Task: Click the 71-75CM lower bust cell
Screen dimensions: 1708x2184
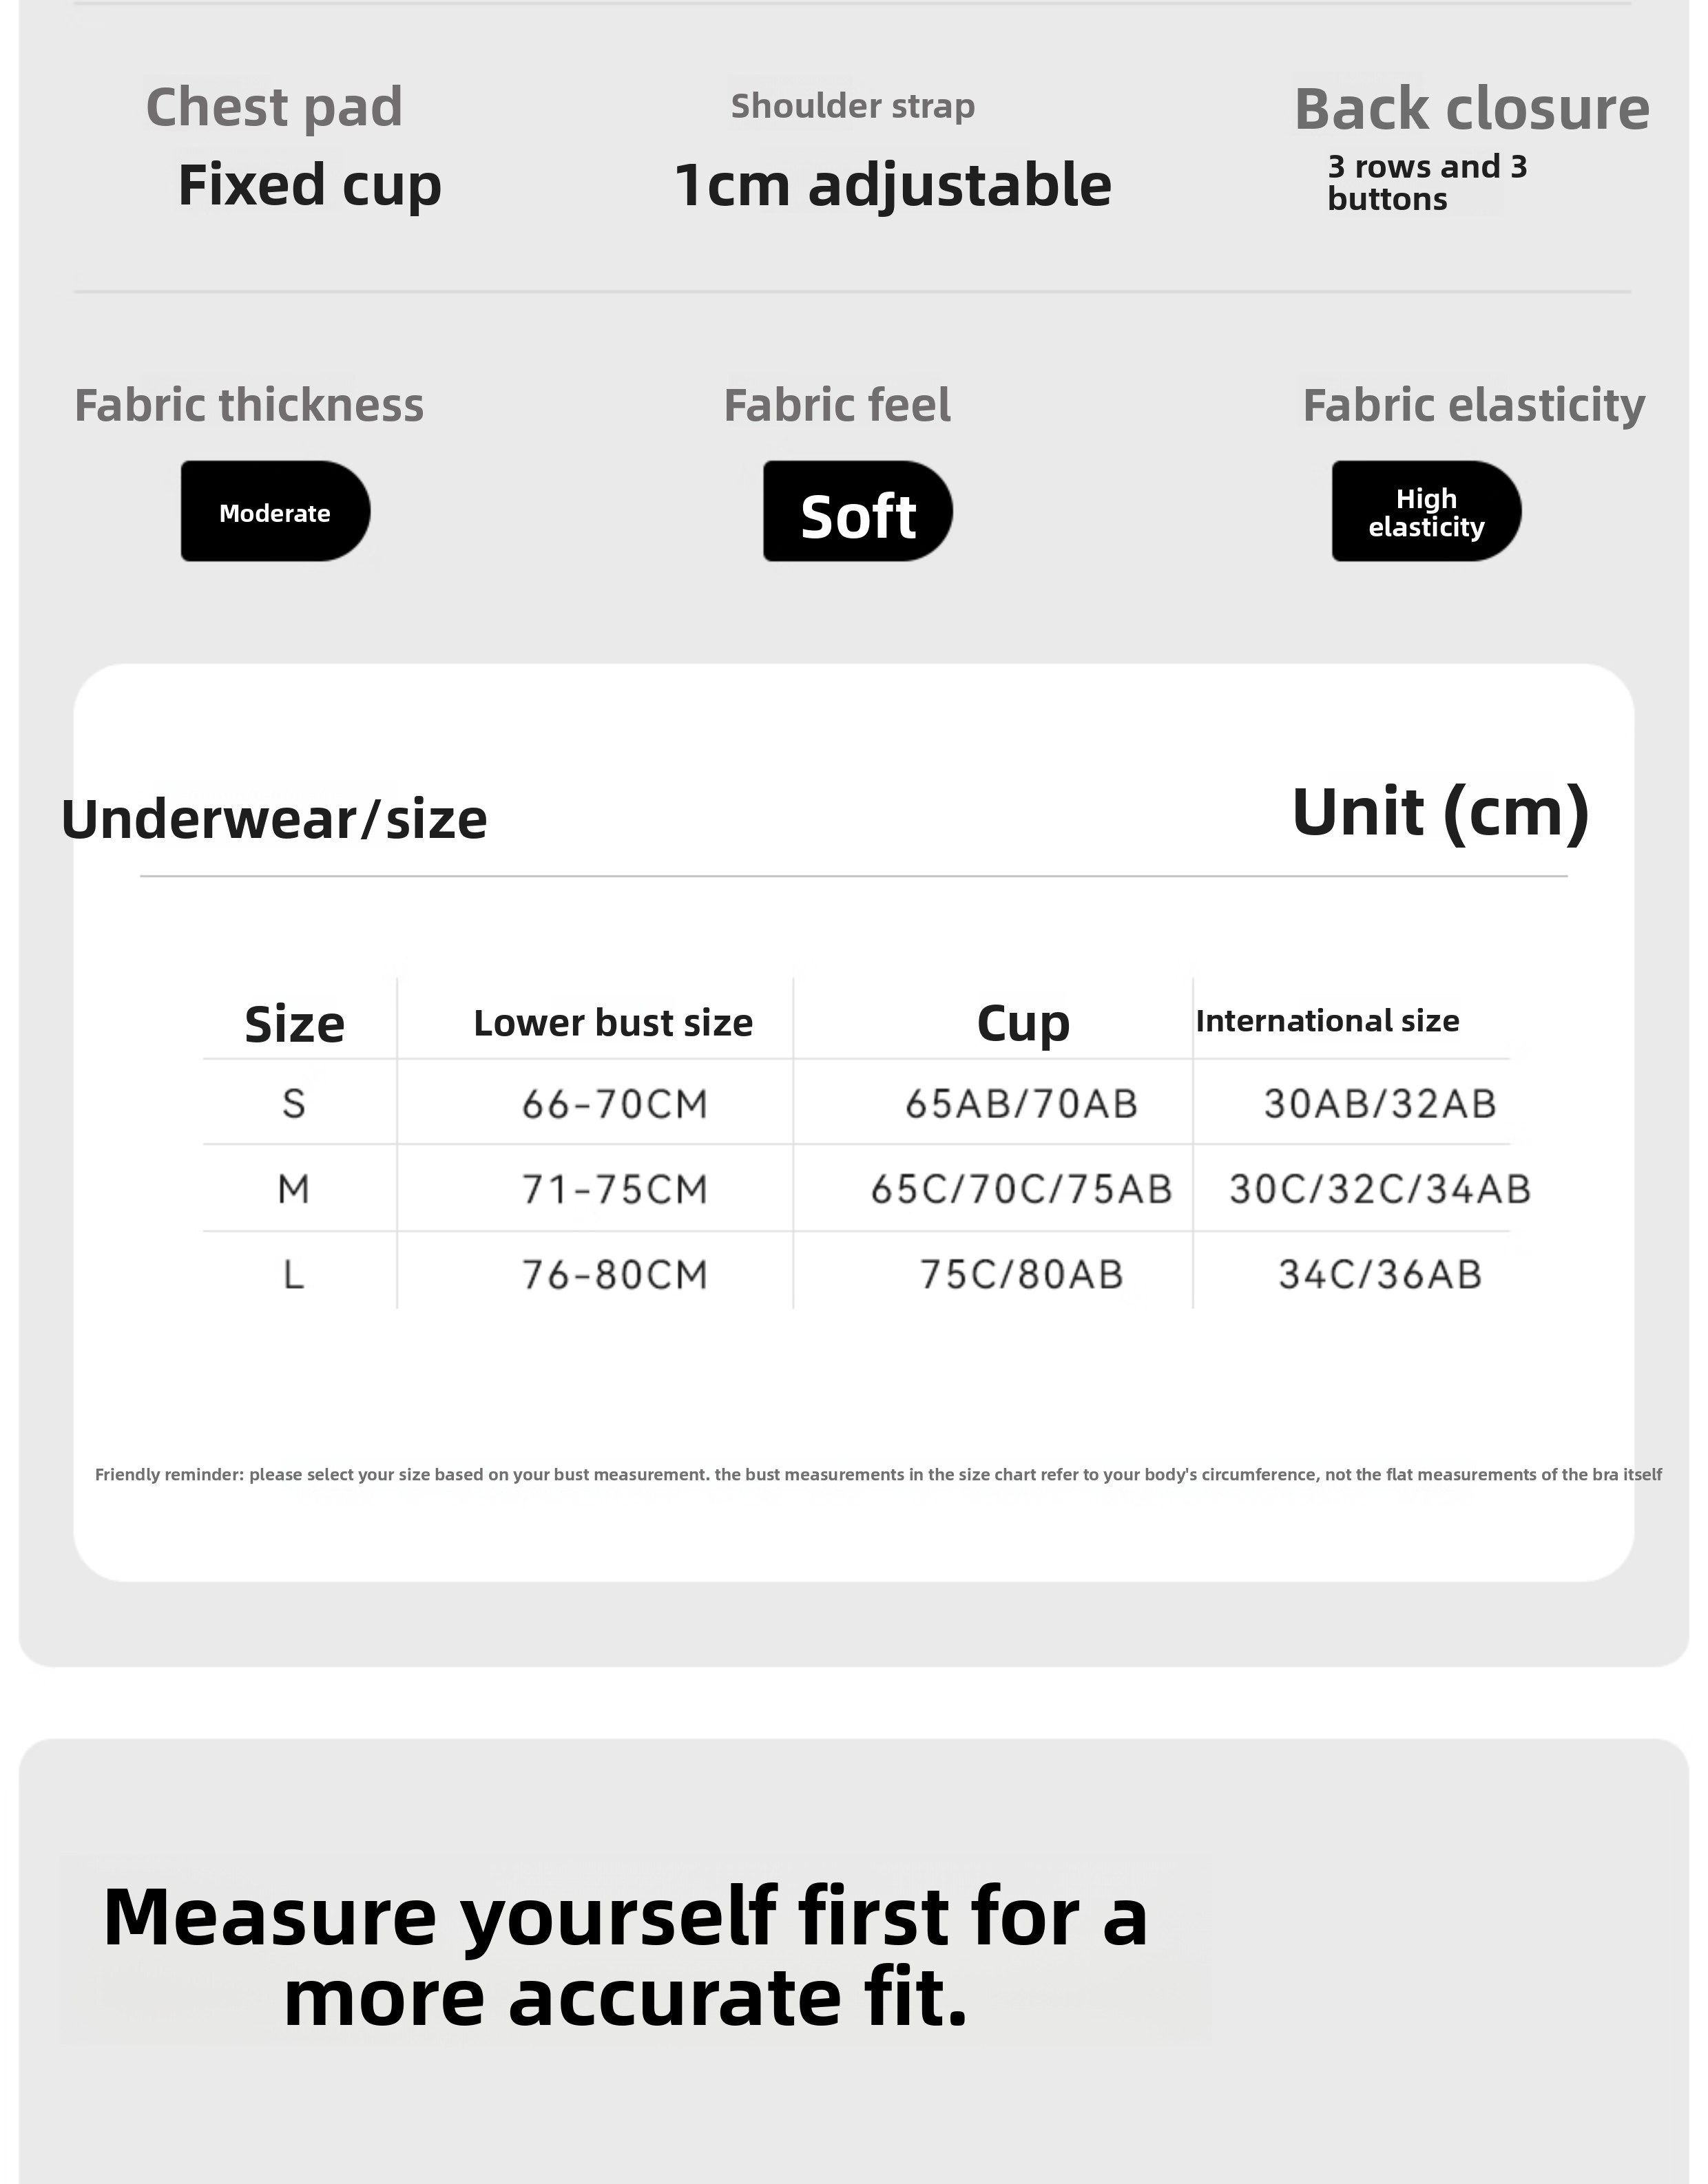Action: coord(615,1189)
